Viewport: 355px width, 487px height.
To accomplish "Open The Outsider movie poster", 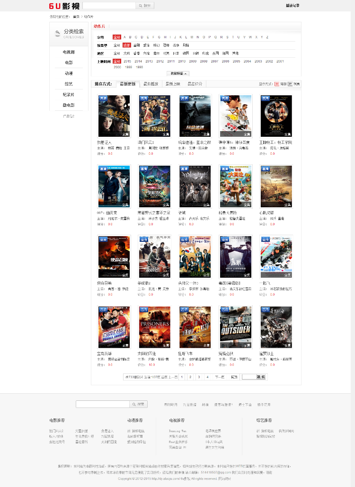I will pos(235,327).
